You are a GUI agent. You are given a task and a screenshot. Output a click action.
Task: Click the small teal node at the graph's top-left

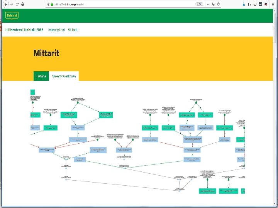click(32, 92)
